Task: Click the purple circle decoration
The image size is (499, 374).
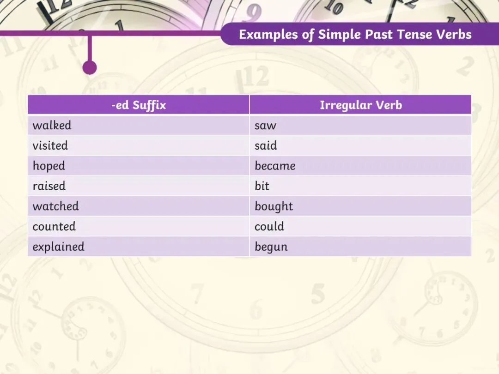Action: click(x=90, y=67)
